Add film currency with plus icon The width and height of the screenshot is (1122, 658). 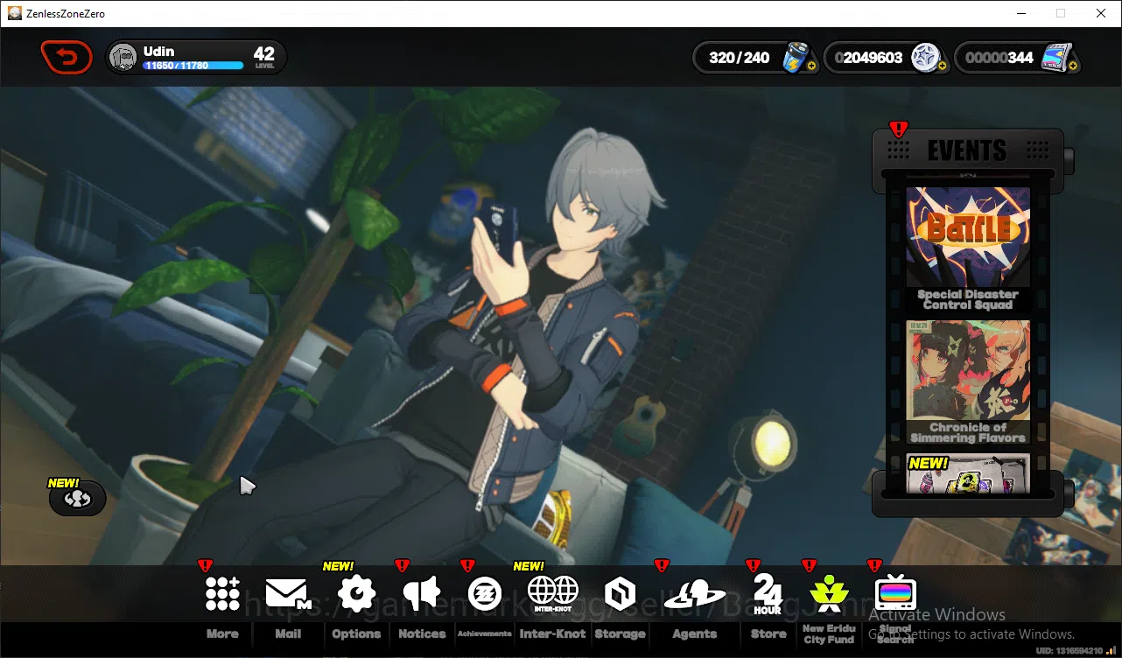[1073, 66]
